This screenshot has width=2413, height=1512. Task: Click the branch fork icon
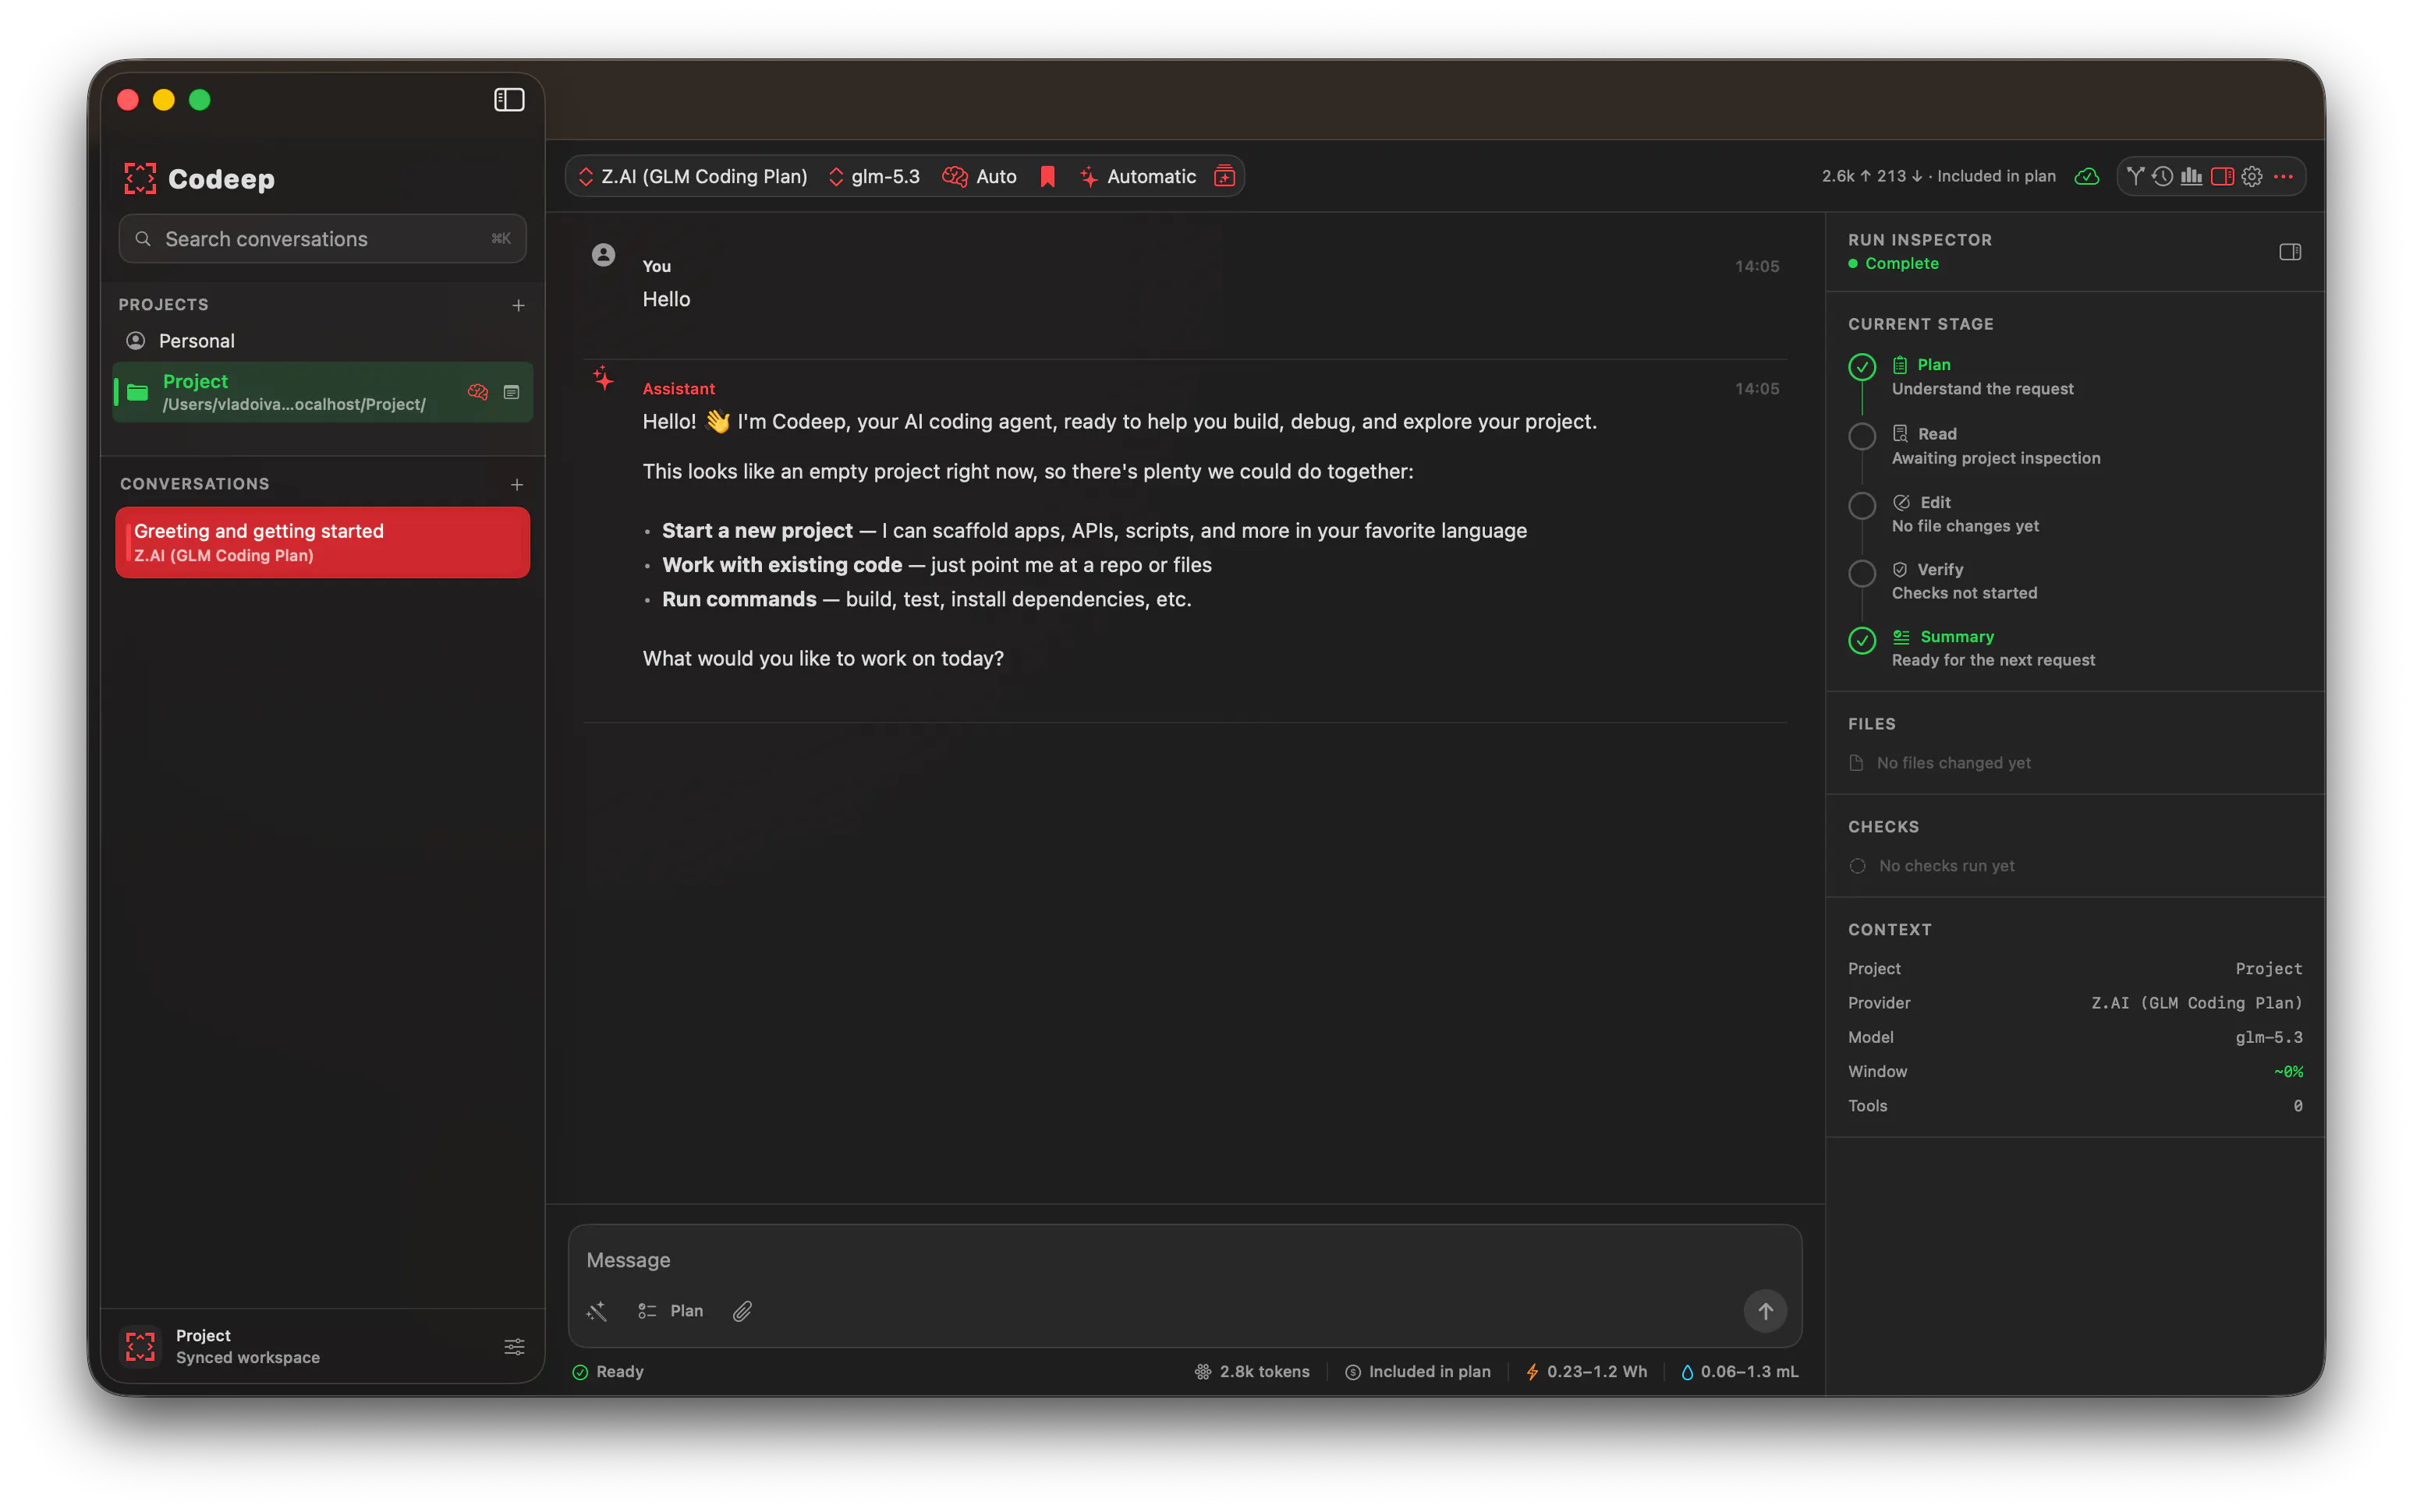(x=2136, y=177)
